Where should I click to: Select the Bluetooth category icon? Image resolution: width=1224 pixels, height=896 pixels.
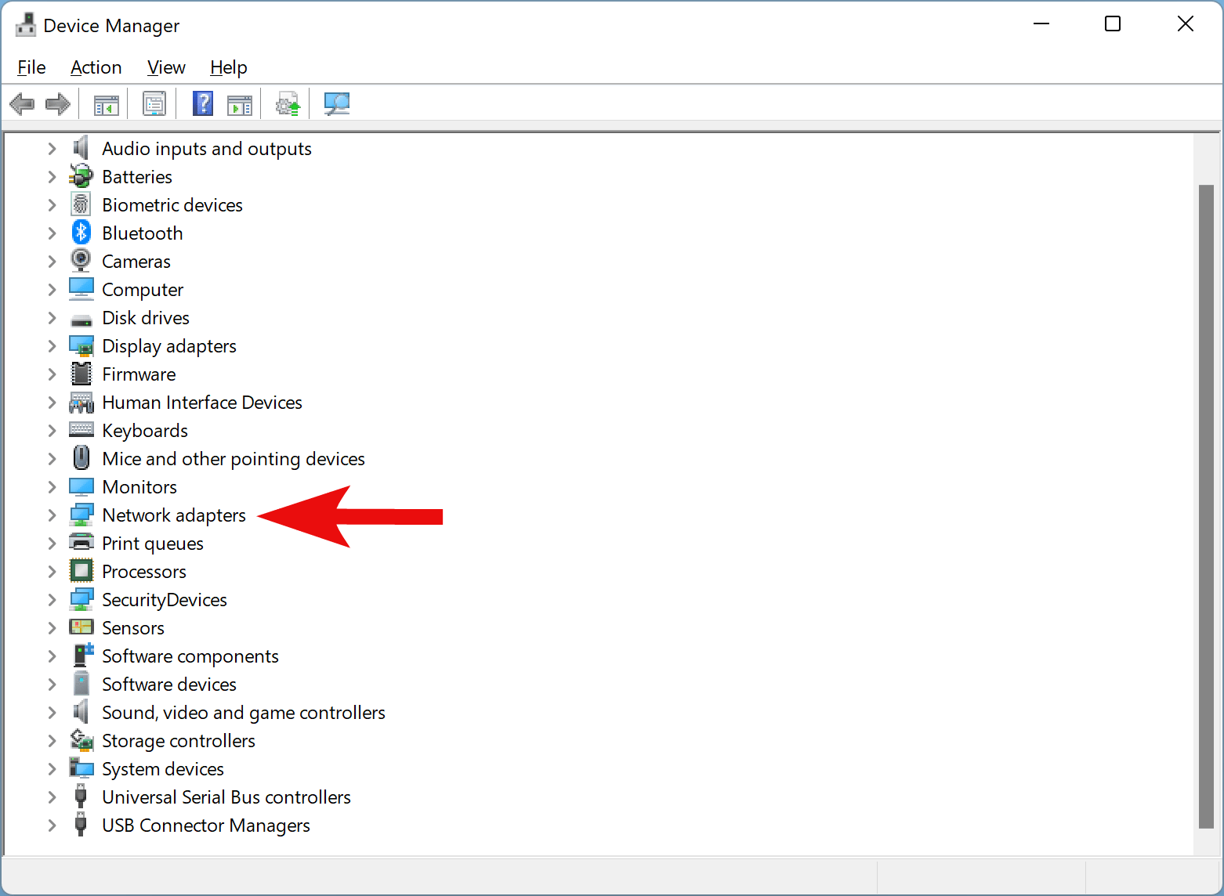tap(81, 233)
